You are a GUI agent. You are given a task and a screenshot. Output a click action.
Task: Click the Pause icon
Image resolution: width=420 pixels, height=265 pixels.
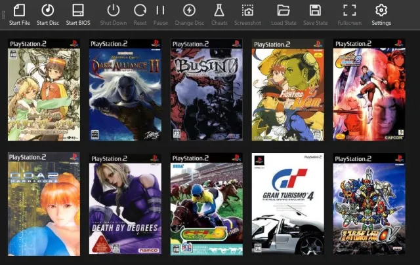point(160,10)
